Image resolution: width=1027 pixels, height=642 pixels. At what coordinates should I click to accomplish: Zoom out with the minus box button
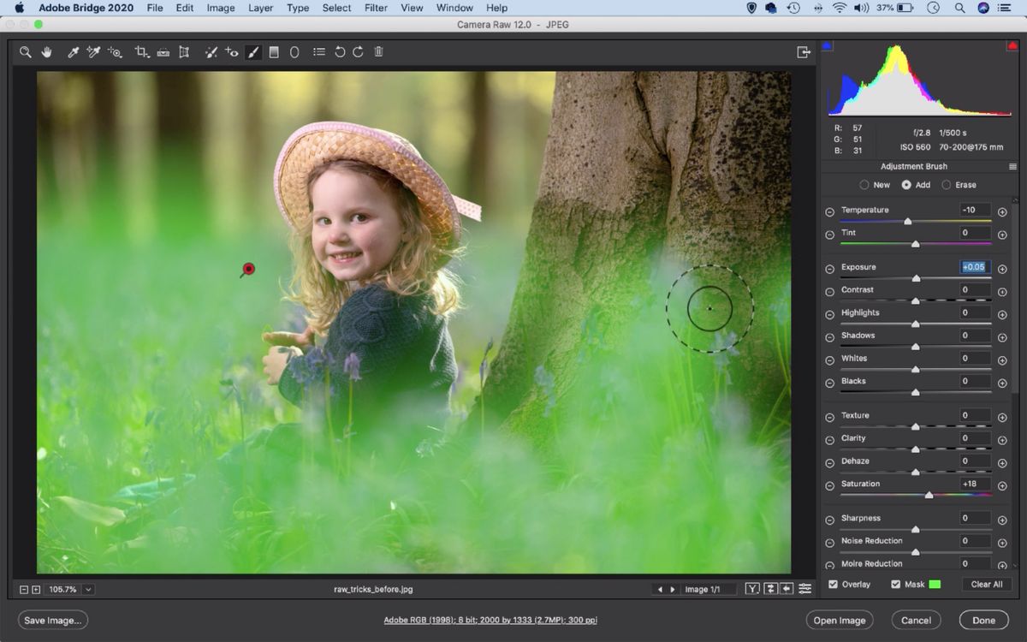[x=24, y=590]
